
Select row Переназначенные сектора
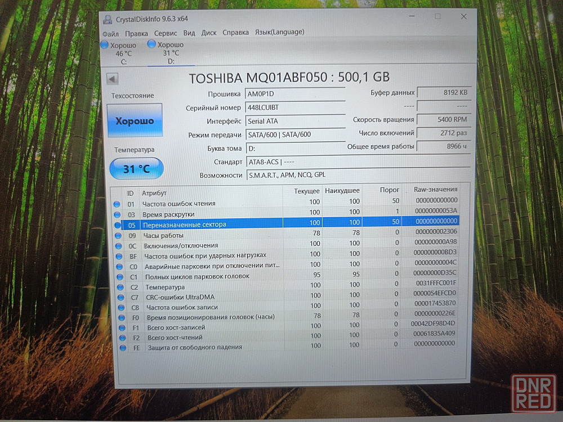(287, 223)
